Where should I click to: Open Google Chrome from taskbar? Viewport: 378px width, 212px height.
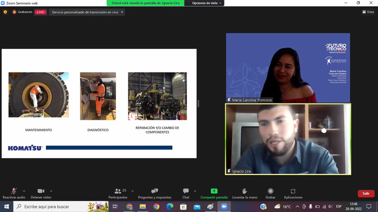coord(156,206)
